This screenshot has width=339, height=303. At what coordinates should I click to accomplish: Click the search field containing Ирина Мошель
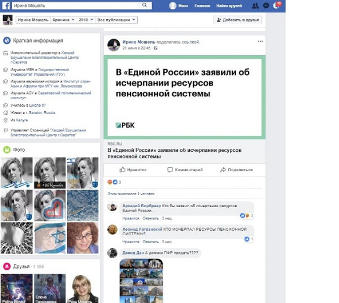75,5
